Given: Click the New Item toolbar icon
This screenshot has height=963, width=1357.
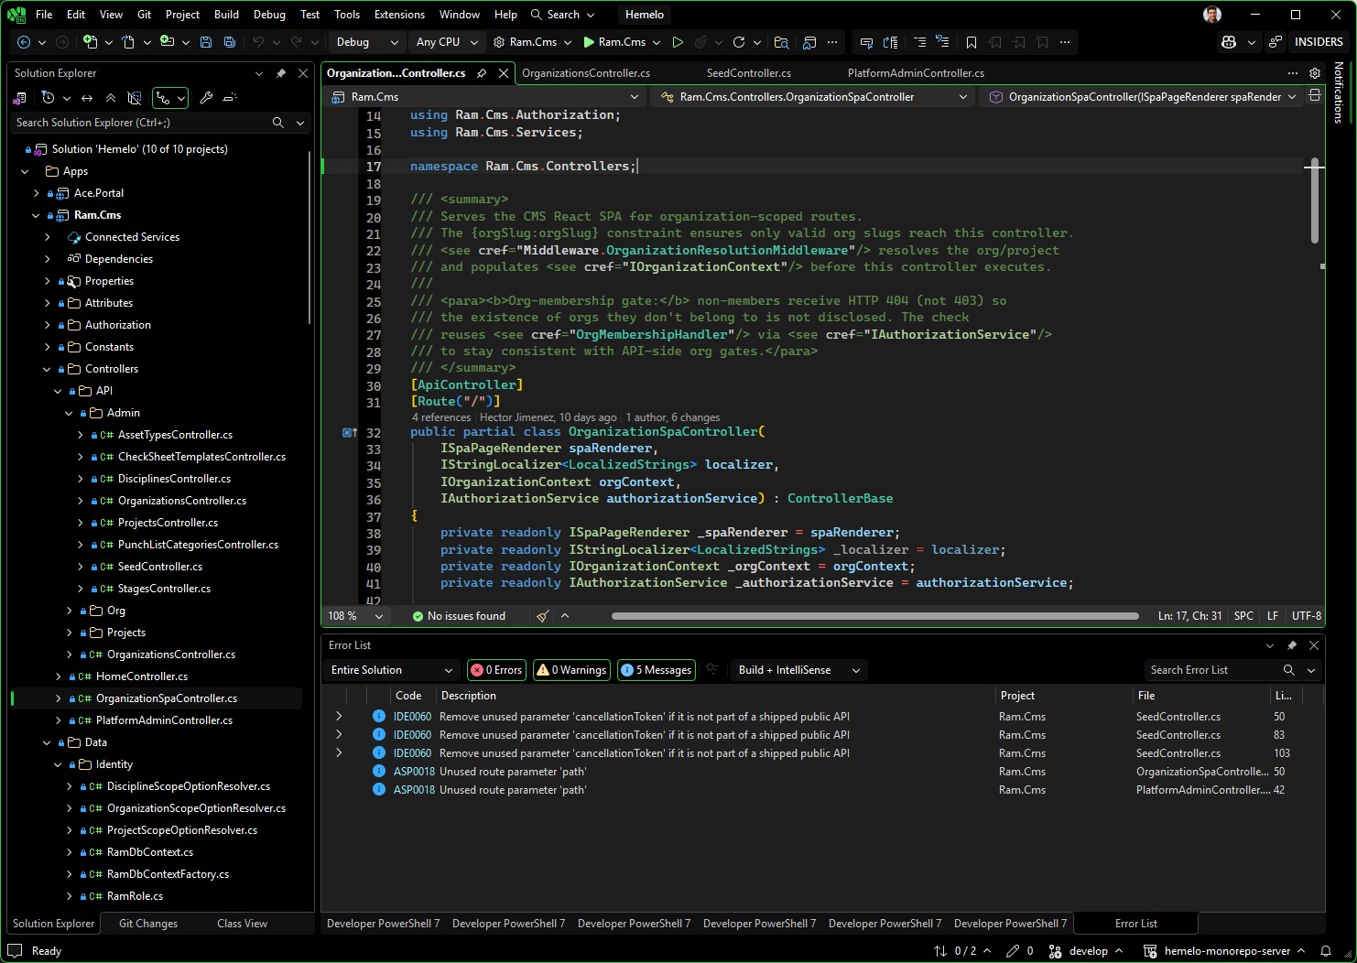Looking at the screenshot, I should tap(90, 42).
